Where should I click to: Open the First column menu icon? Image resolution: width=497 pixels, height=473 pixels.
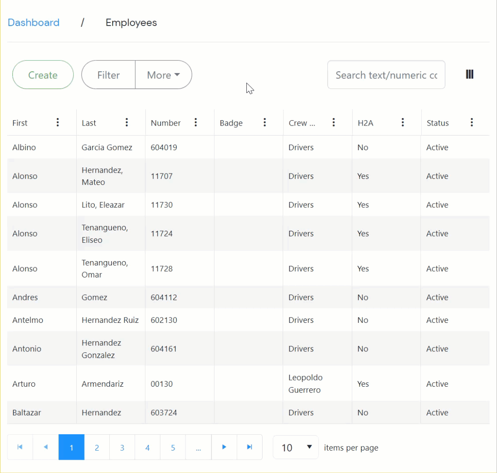[58, 122]
